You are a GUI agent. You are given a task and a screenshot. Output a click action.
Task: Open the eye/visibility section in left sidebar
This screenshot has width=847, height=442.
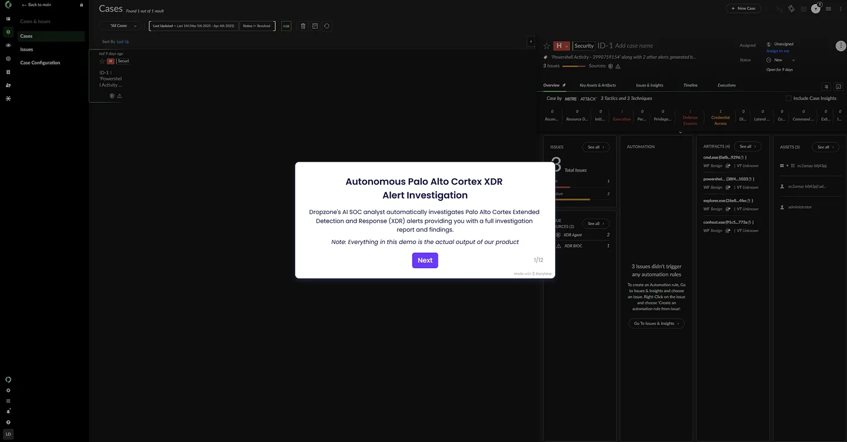pyautogui.click(x=8, y=45)
